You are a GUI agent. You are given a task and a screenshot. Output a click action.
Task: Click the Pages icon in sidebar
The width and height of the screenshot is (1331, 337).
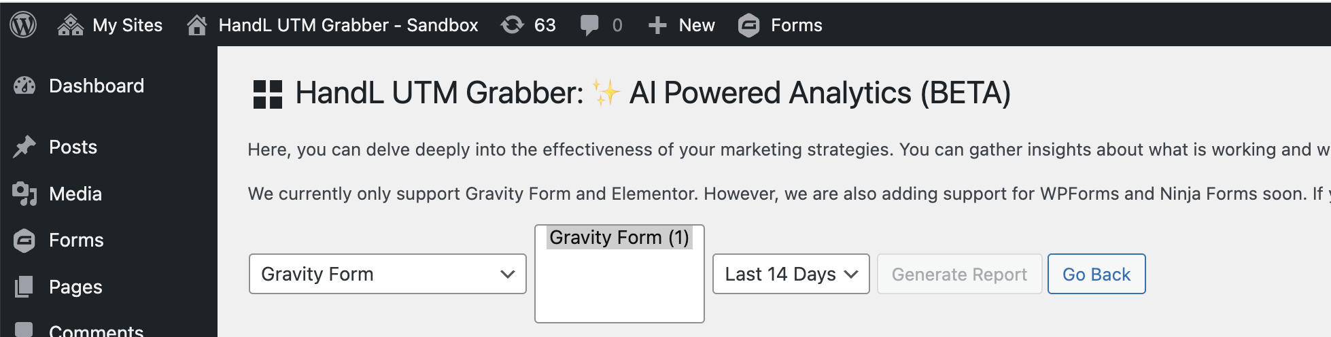24,287
